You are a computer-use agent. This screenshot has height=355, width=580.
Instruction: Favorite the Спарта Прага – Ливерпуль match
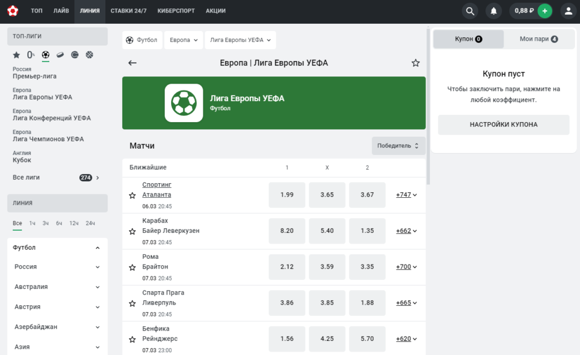click(x=133, y=304)
